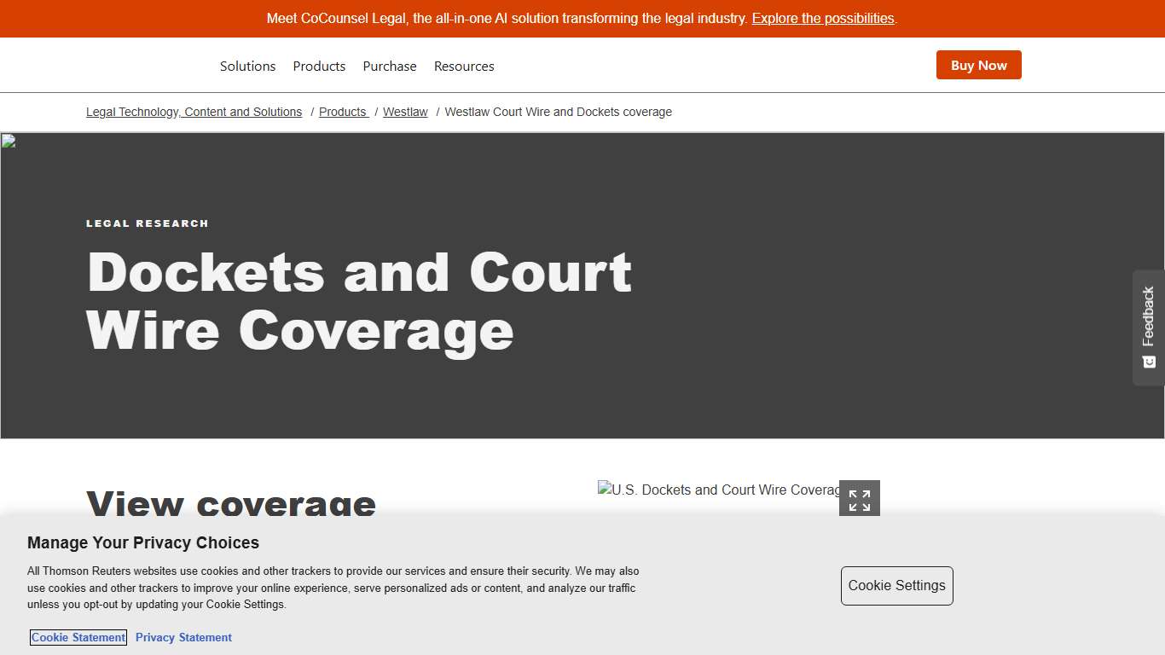1165x655 pixels.
Task: Click the Cookie Settings button
Action: pos(896,586)
